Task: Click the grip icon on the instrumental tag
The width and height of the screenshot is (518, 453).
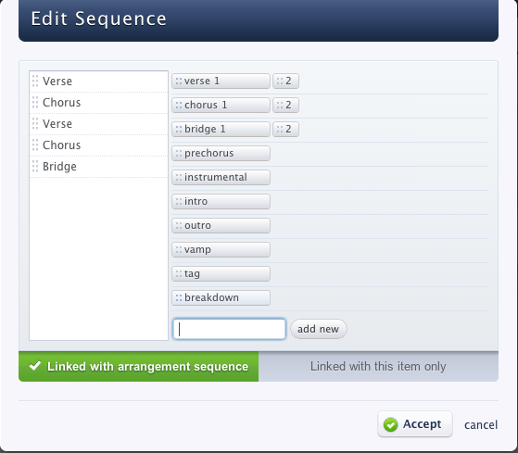Action: click(179, 177)
